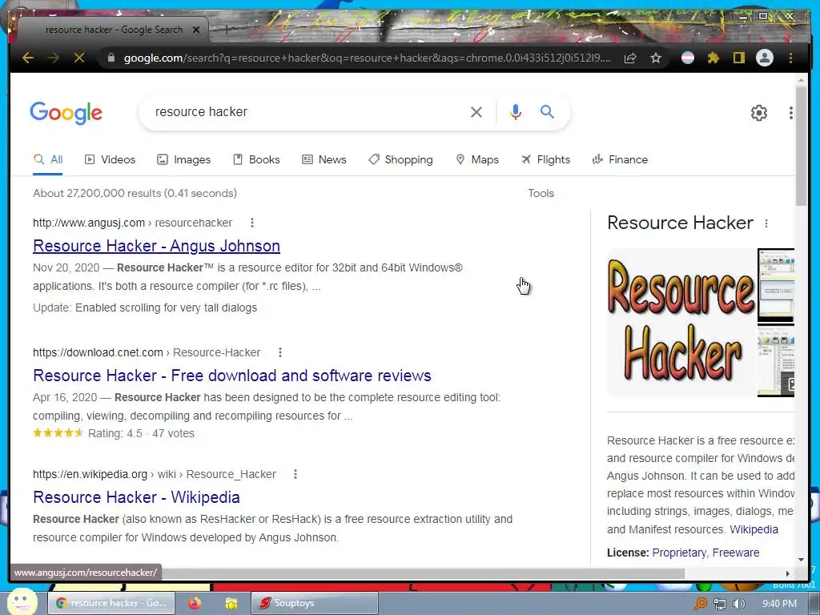Click the Proprietary license link
The width and height of the screenshot is (820, 615).
coord(679,553)
